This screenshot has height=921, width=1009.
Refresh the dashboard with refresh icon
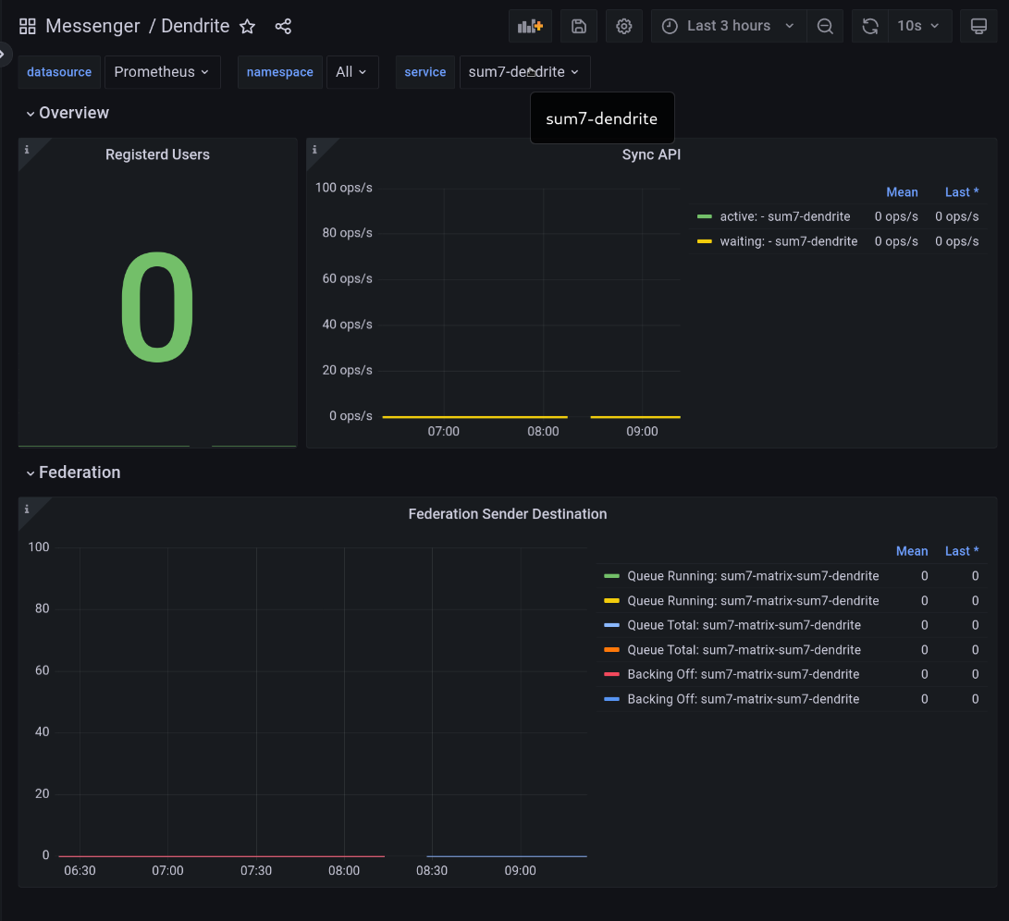pos(869,26)
